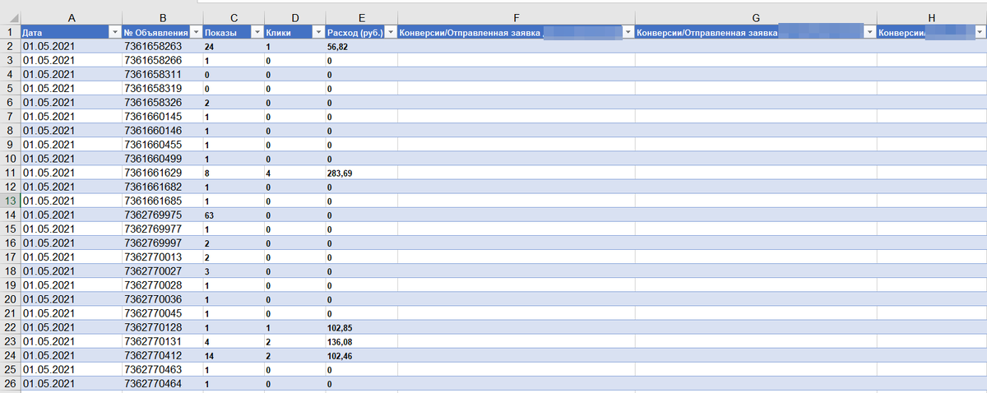The image size is (987, 393).
Task: Open the Клики filter dropdown arrow
Action: click(x=319, y=32)
